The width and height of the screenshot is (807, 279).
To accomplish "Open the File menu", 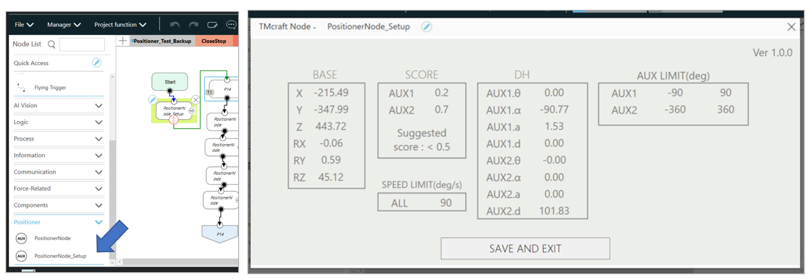I will (24, 25).
